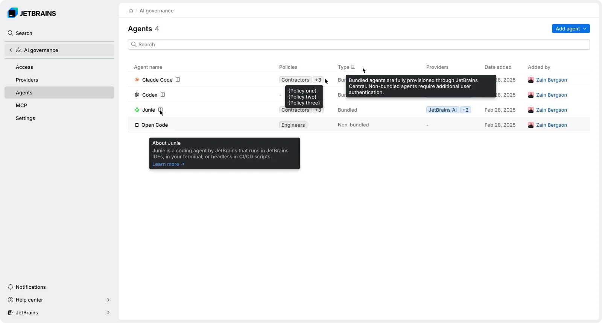Click the Added by column header
Viewport: 602px width, 323px height.
[539, 67]
